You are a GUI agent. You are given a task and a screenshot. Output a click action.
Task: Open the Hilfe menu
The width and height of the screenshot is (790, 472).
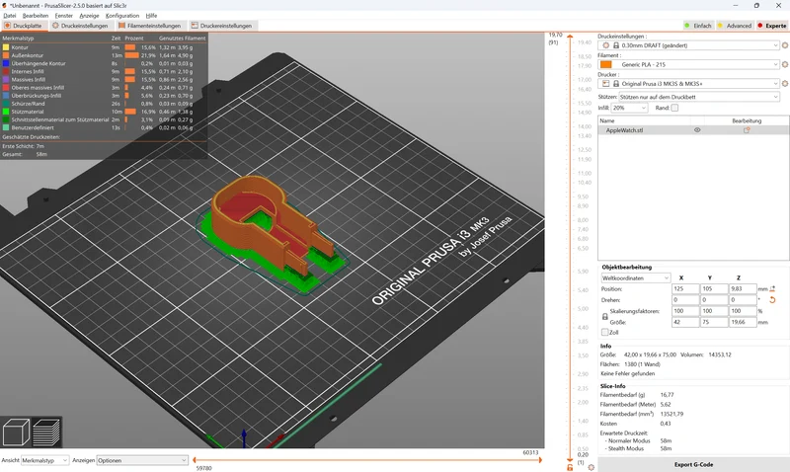point(151,16)
